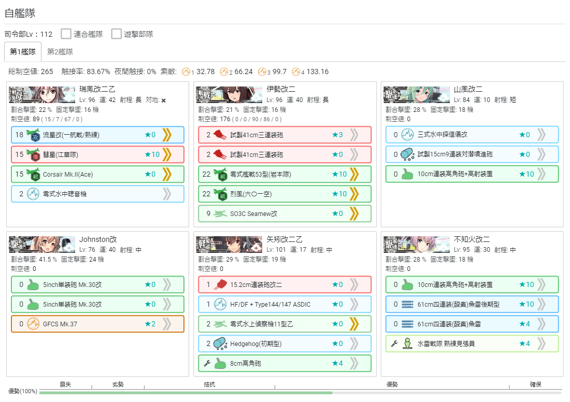Image resolution: width=570 pixels, height=402 pixels.
Task: Open ★2 improvement level of GFCS Mk.37
Action: (150, 324)
